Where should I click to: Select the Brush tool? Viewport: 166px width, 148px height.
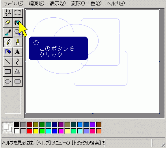click(18, 42)
